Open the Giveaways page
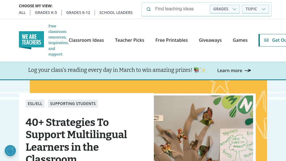This screenshot has height=161, width=286. click(x=210, y=40)
